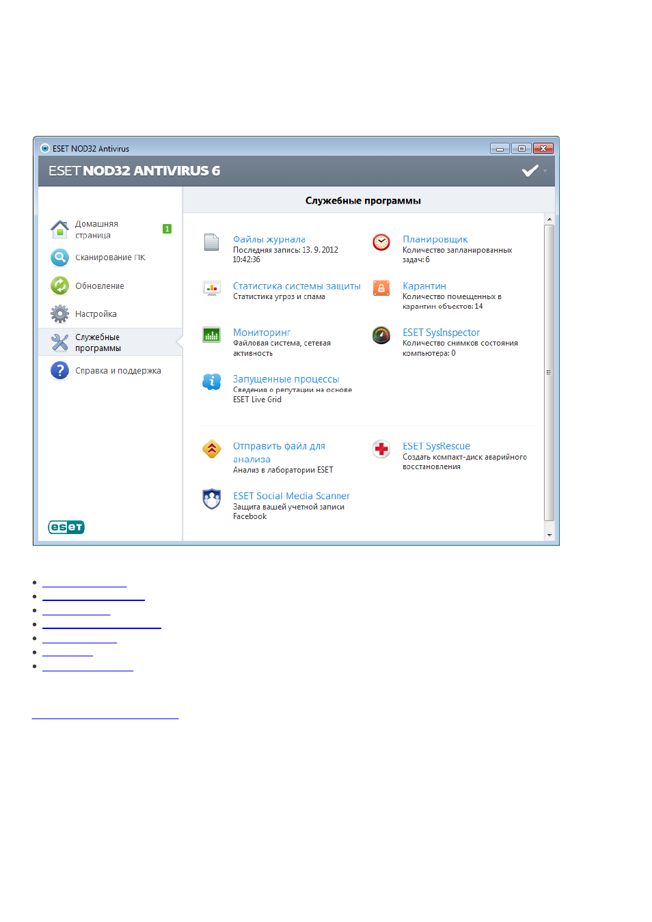Click the green notification badge showing 1
The width and height of the screenshot is (652, 922).
pyautogui.click(x=167, y=229)
